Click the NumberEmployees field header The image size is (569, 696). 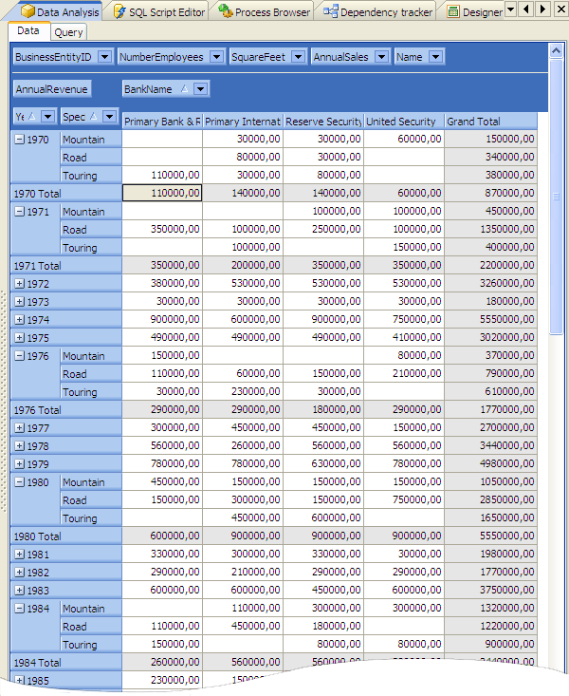pyautogui.click(x=172, y=57)
